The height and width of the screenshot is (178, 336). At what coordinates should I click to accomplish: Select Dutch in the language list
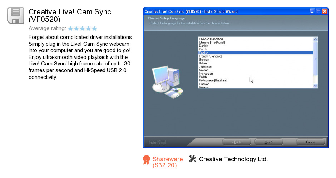(256, 49)
